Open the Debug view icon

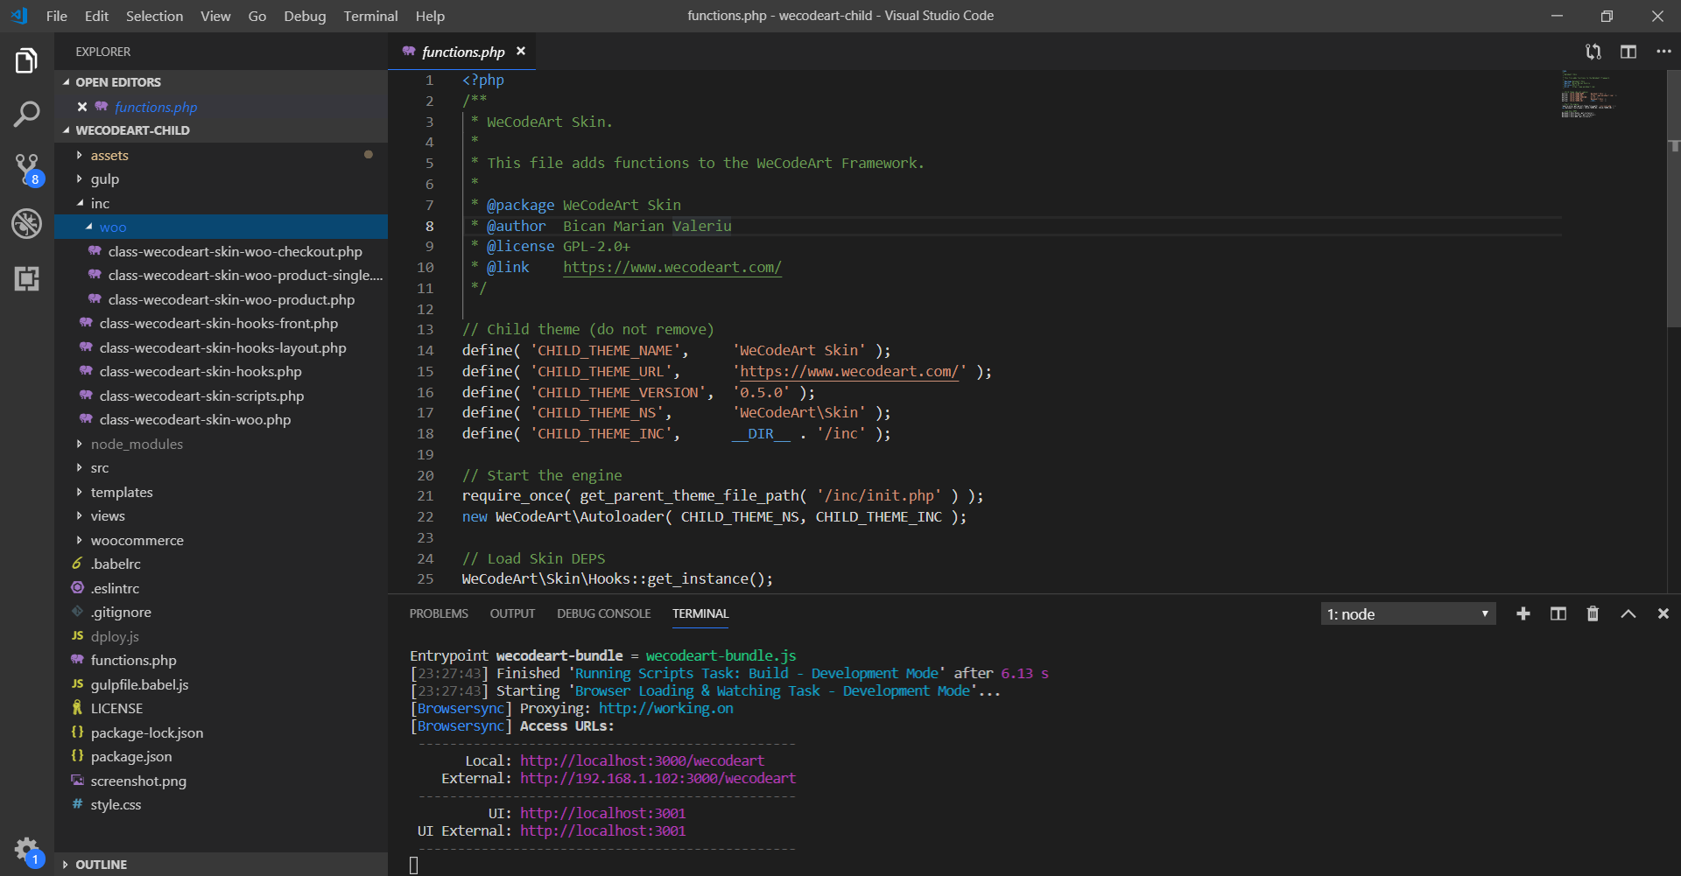pyautogui.click(x=26, y=224)
